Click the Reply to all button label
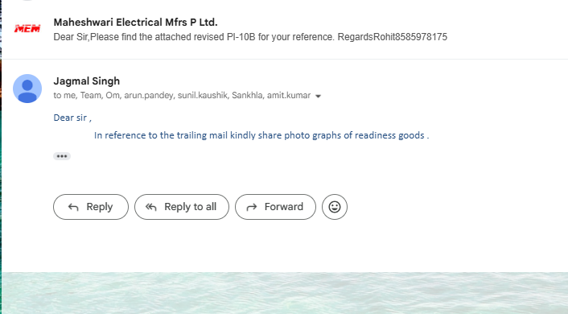The image size is (568, 314). pos(190,207)
